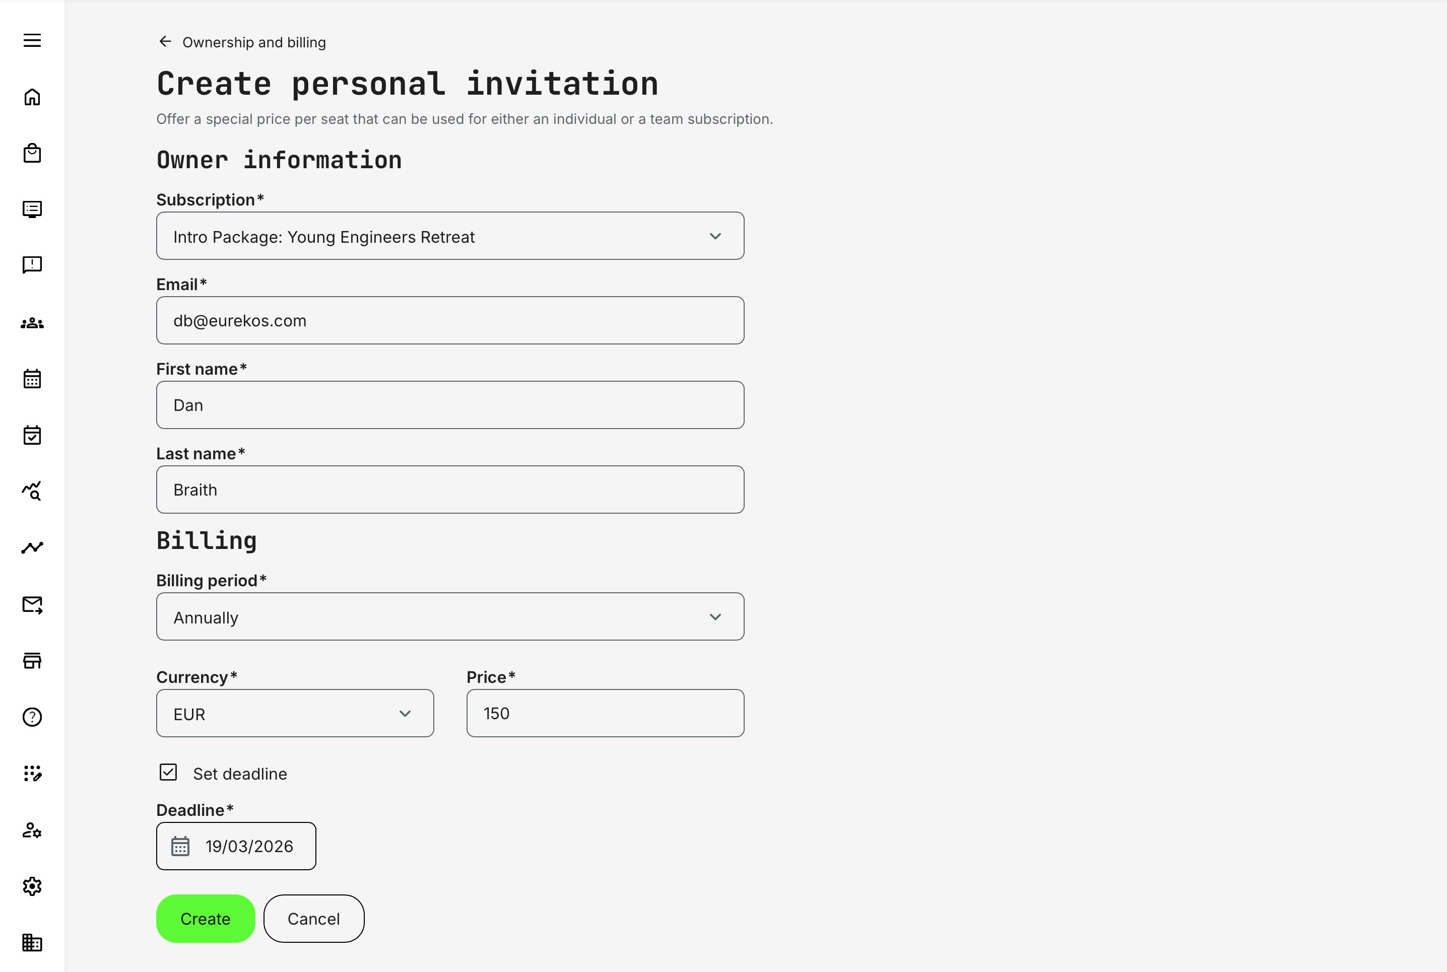This screenshot has width=1447, height=972.
Task: Go back via Ownership and billing
Action: 241,41
